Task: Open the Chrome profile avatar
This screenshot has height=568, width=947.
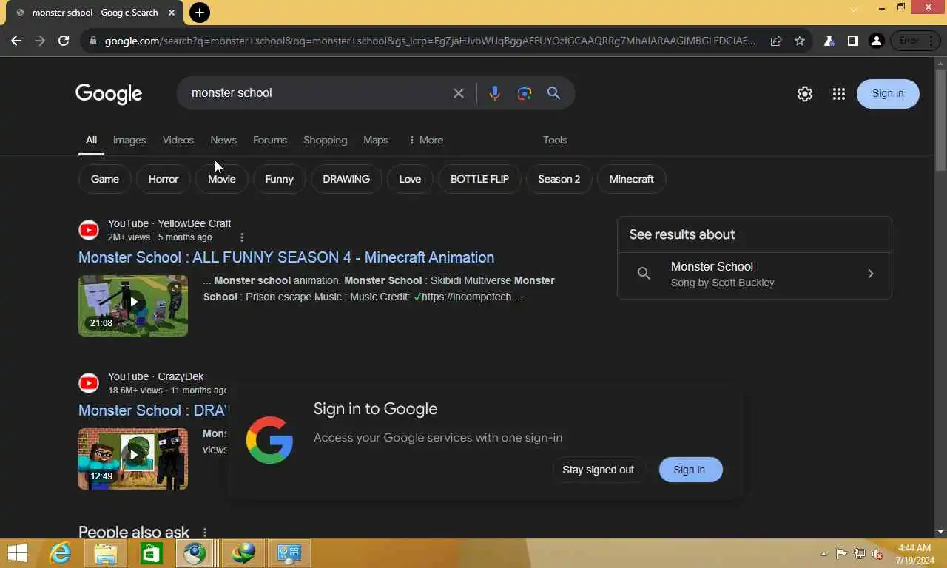Action: [x=877, y=41]
